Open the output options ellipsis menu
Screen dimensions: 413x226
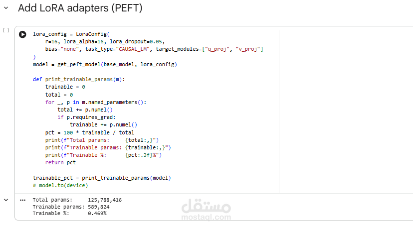(22, 200)
